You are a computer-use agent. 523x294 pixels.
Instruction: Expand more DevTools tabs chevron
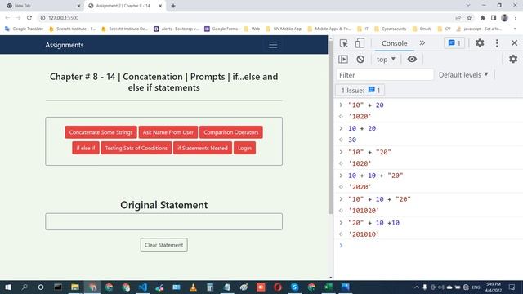click(422, 43)
